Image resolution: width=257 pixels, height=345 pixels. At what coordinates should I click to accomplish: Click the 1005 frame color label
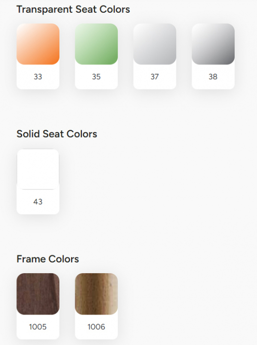click(38, 327)
